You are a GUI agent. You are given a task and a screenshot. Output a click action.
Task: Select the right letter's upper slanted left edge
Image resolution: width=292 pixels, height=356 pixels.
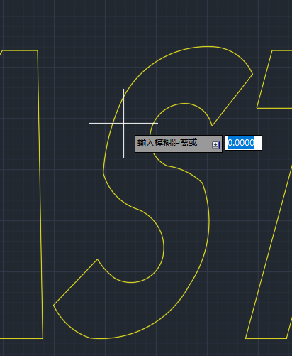264,80
